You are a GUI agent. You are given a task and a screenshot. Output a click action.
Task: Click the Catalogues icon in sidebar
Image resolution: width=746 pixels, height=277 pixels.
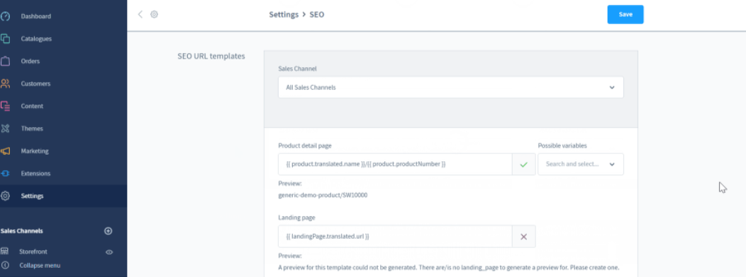[x=5, y=39]
